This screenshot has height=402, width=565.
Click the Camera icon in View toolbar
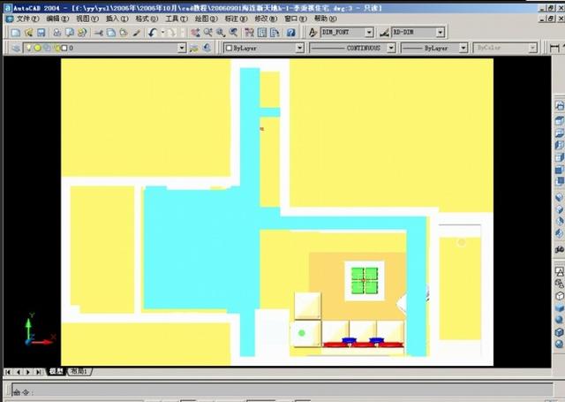tap(559, 249)
